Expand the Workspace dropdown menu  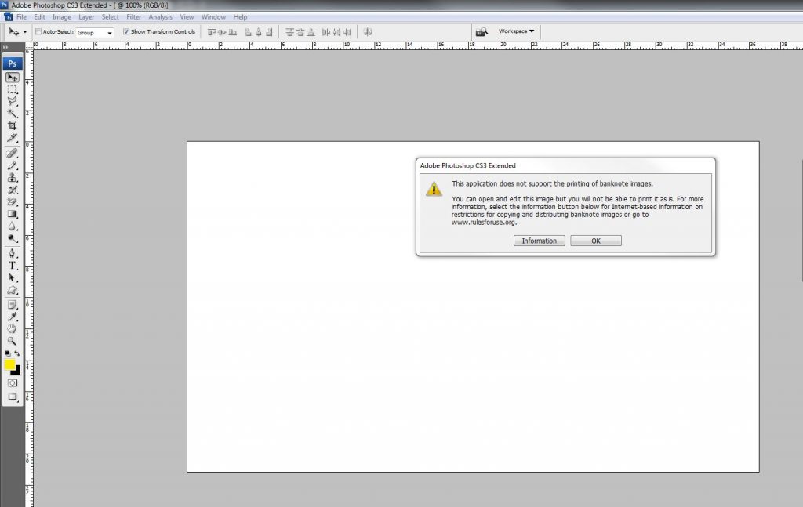516,31
